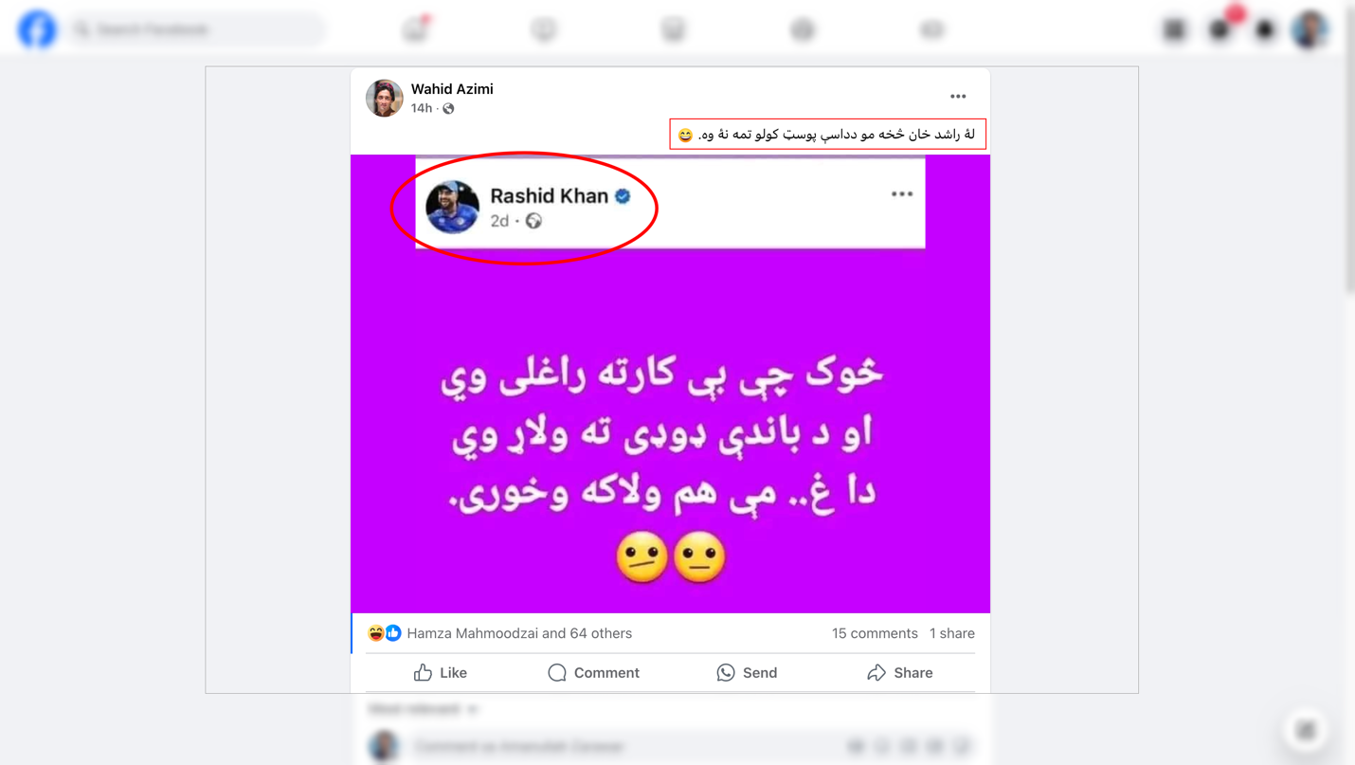This screenshot has height=765, width=1355.
Task: Open notifications icon with red badge
Action: click(1220, 29)
